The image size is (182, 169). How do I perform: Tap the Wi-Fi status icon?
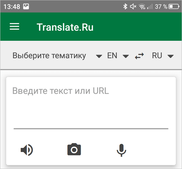[x=142, y=6]
